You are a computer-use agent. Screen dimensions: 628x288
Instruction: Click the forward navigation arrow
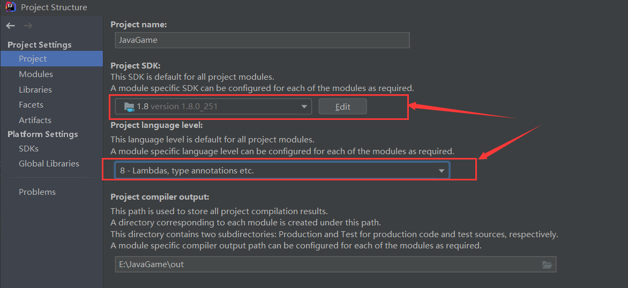(28, 26)
